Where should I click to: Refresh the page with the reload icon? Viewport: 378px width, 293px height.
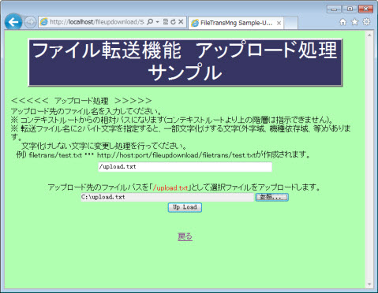coord(173,22)
